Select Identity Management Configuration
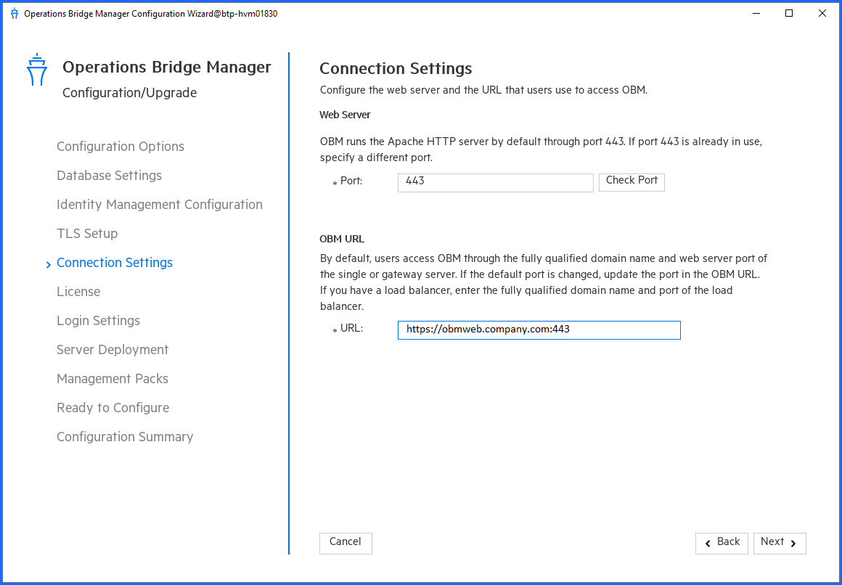 tap(159, 205)
